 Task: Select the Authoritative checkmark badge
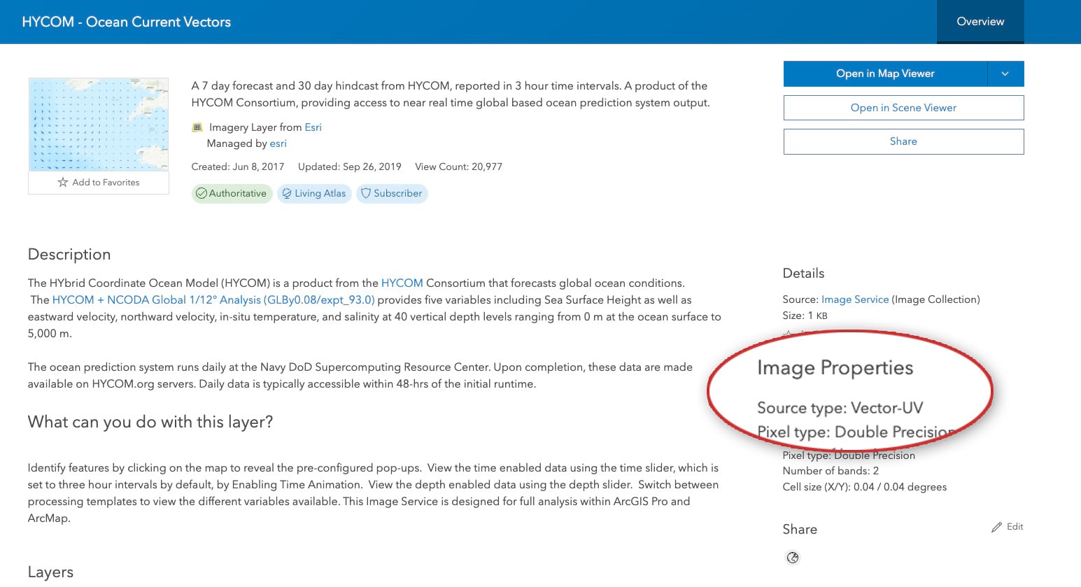pyautogui.click(x=202, y=193)
